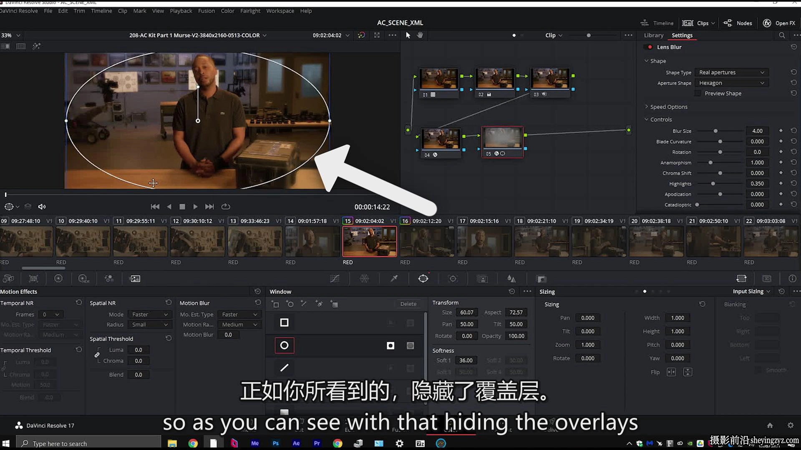Viewport: 801px width, 450px height.
Task: Open the Aperture Shape dropdown
Action: (731, 83)
